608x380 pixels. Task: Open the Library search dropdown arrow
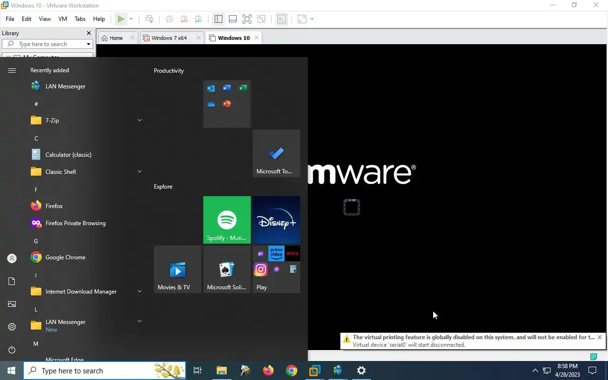pos(88,44)
